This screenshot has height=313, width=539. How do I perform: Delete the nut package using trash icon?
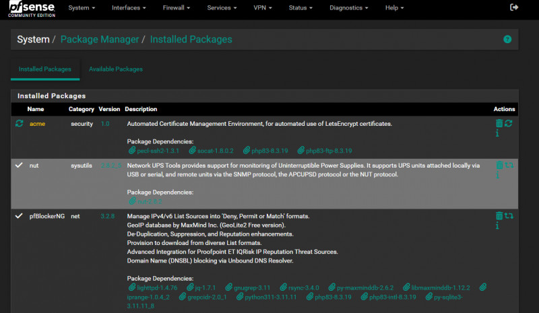(x=499, y=166)
